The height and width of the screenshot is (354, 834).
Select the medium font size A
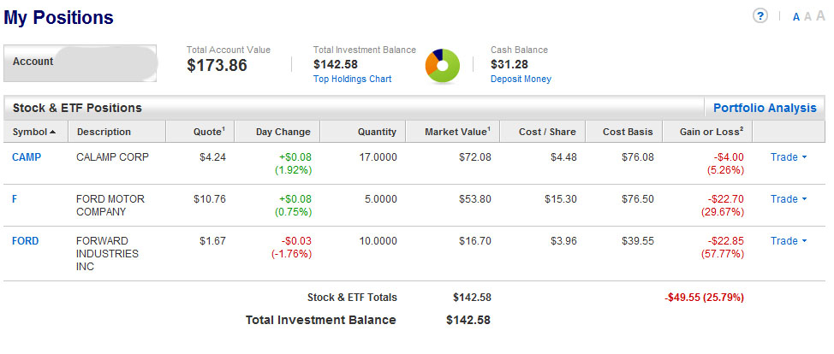807,17
